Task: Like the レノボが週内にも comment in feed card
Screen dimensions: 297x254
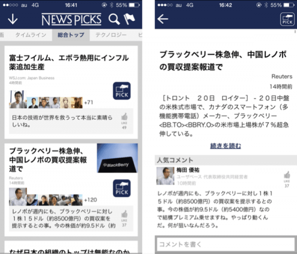Action: [124, 219]
